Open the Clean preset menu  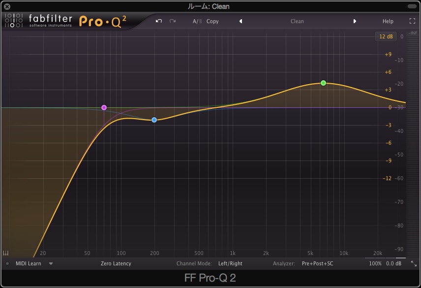pos(297,21)
